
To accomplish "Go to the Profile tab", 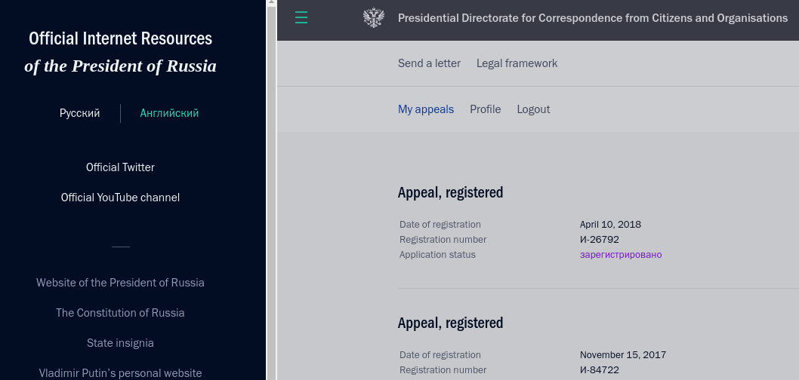I will (x=485, y=109).
